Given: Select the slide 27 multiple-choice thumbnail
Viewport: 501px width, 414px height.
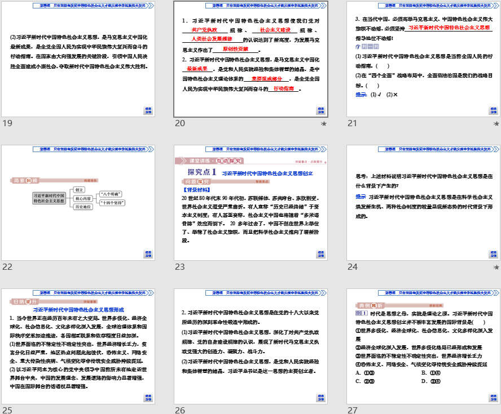Looking at the screenshot, I should pyautogui.click(x=423, y=346).
